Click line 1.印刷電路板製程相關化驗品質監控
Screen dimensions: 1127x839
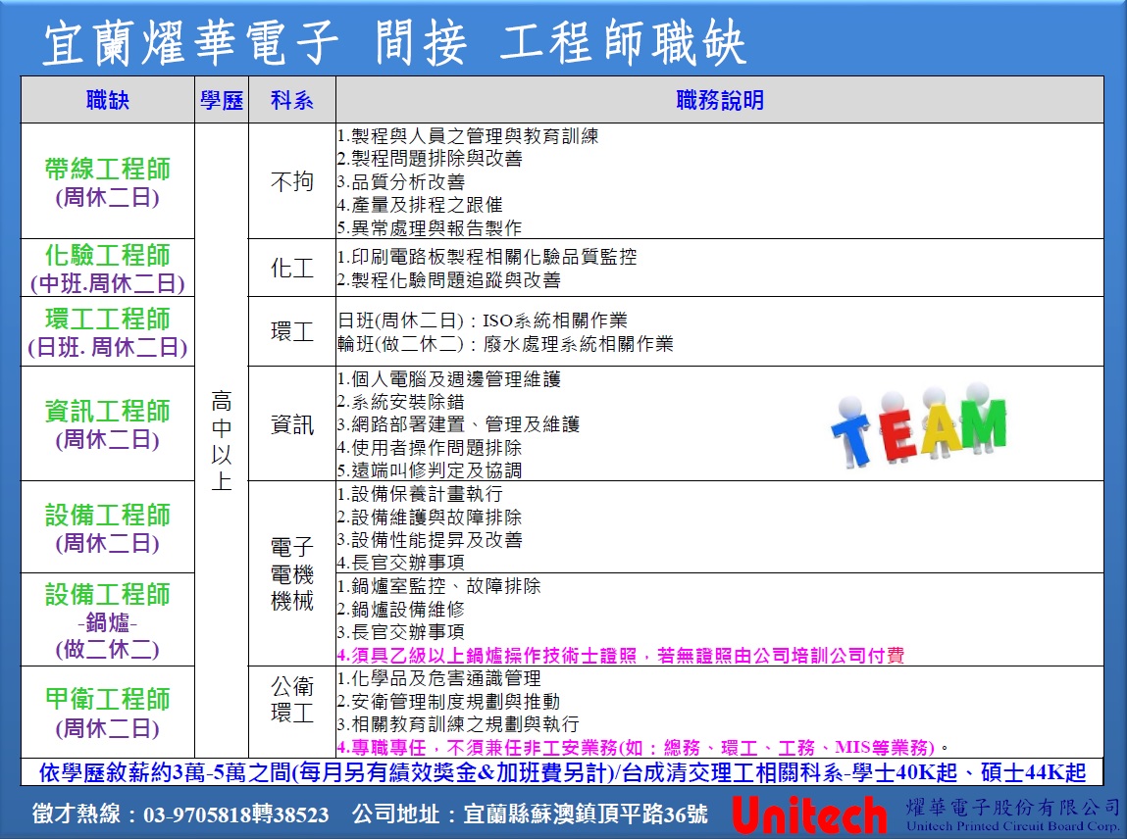[x=487, y=257]
